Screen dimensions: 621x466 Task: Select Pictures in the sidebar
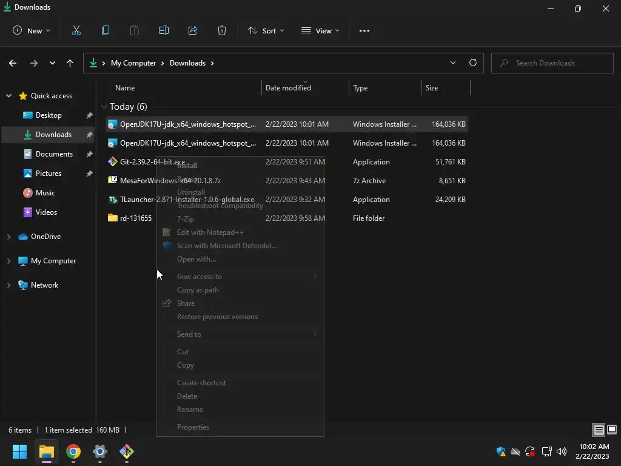coord(49,174)
